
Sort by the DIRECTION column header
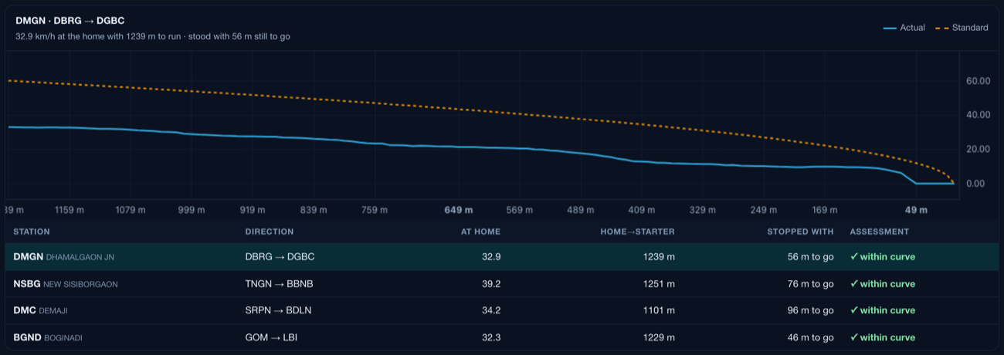tap(270, 232)
